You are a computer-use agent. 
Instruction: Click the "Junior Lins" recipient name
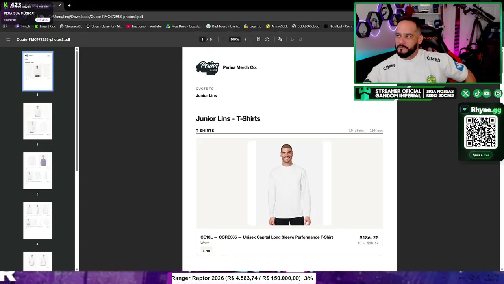[x=206, y=95]
